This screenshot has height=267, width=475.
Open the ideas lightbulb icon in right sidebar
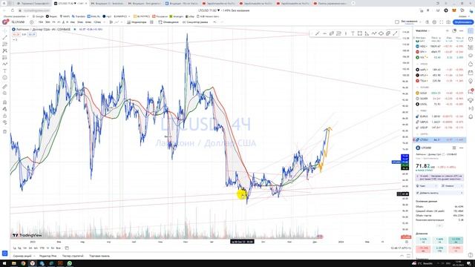471,81
